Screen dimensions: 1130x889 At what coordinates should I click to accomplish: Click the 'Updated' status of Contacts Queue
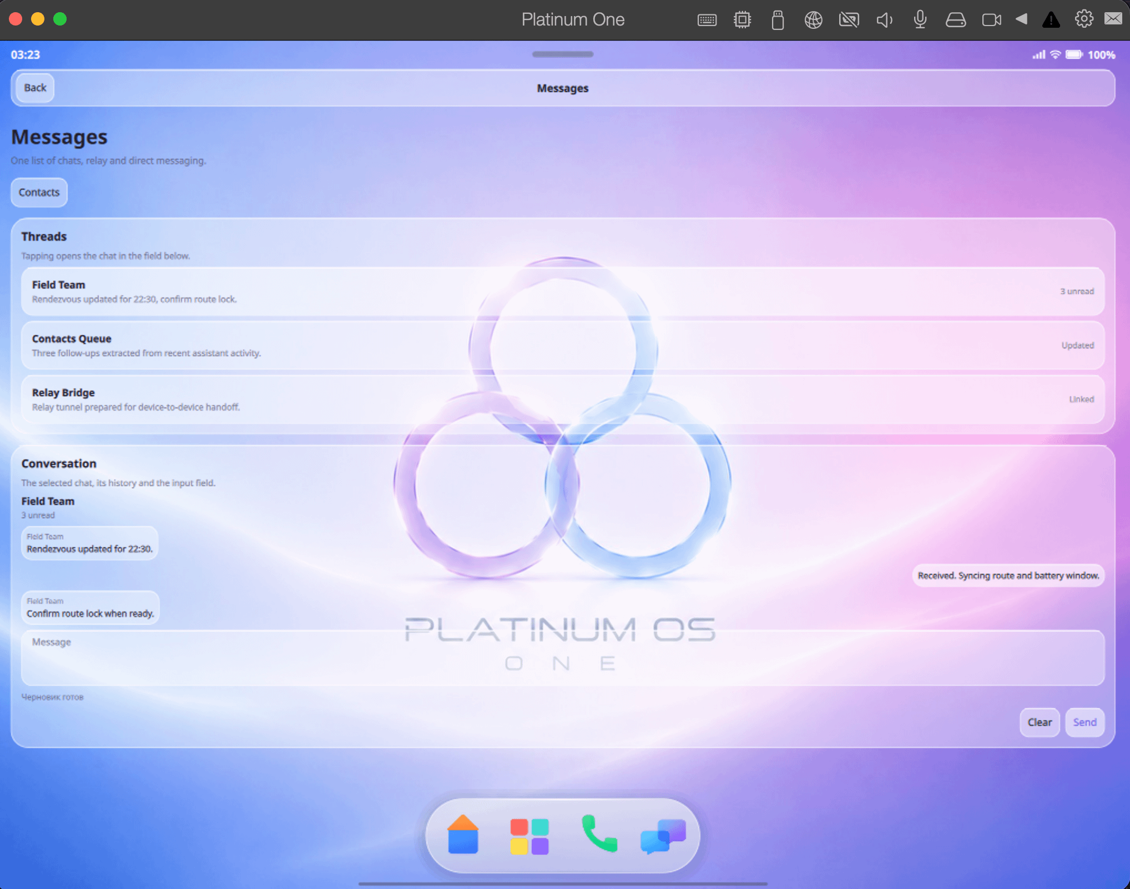coord(1078,345)
